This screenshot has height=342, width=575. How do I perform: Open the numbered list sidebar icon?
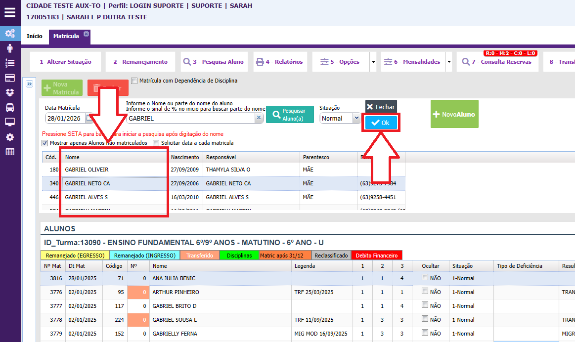tap(10, 63)
